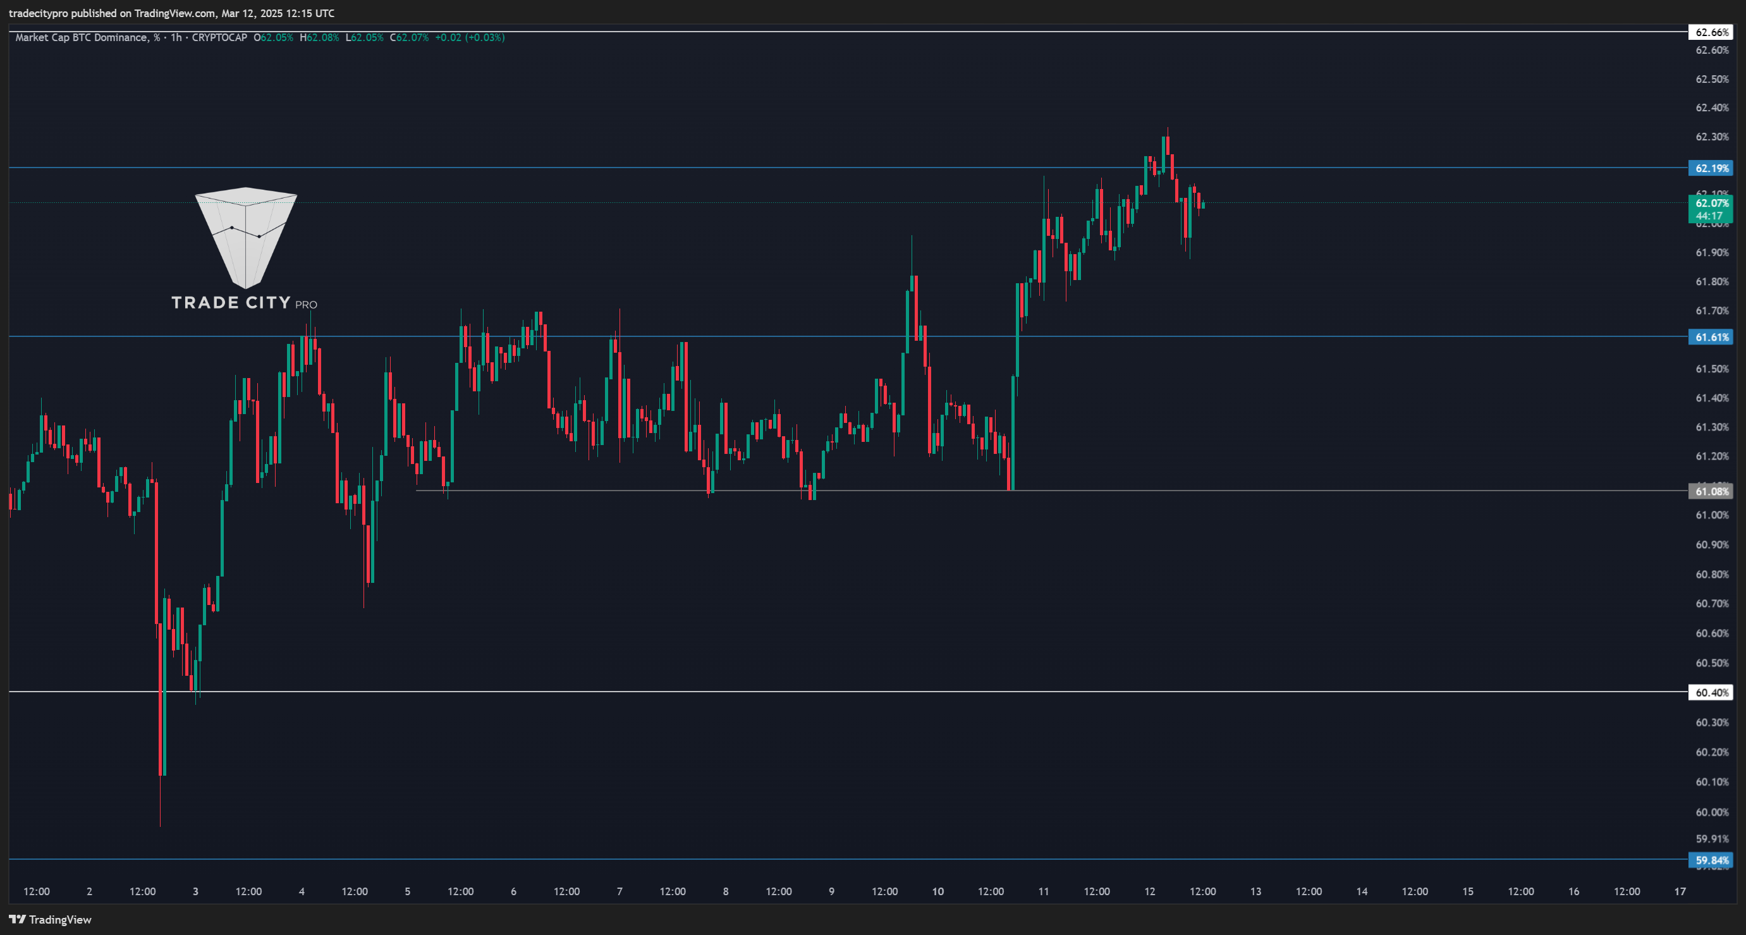The height and width of the screenshot is (935, 1746).
Task: Click date label 2 on time axis
Action: tap(90, 891)
